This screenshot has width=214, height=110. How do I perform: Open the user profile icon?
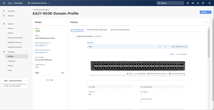tap(209, 3)
